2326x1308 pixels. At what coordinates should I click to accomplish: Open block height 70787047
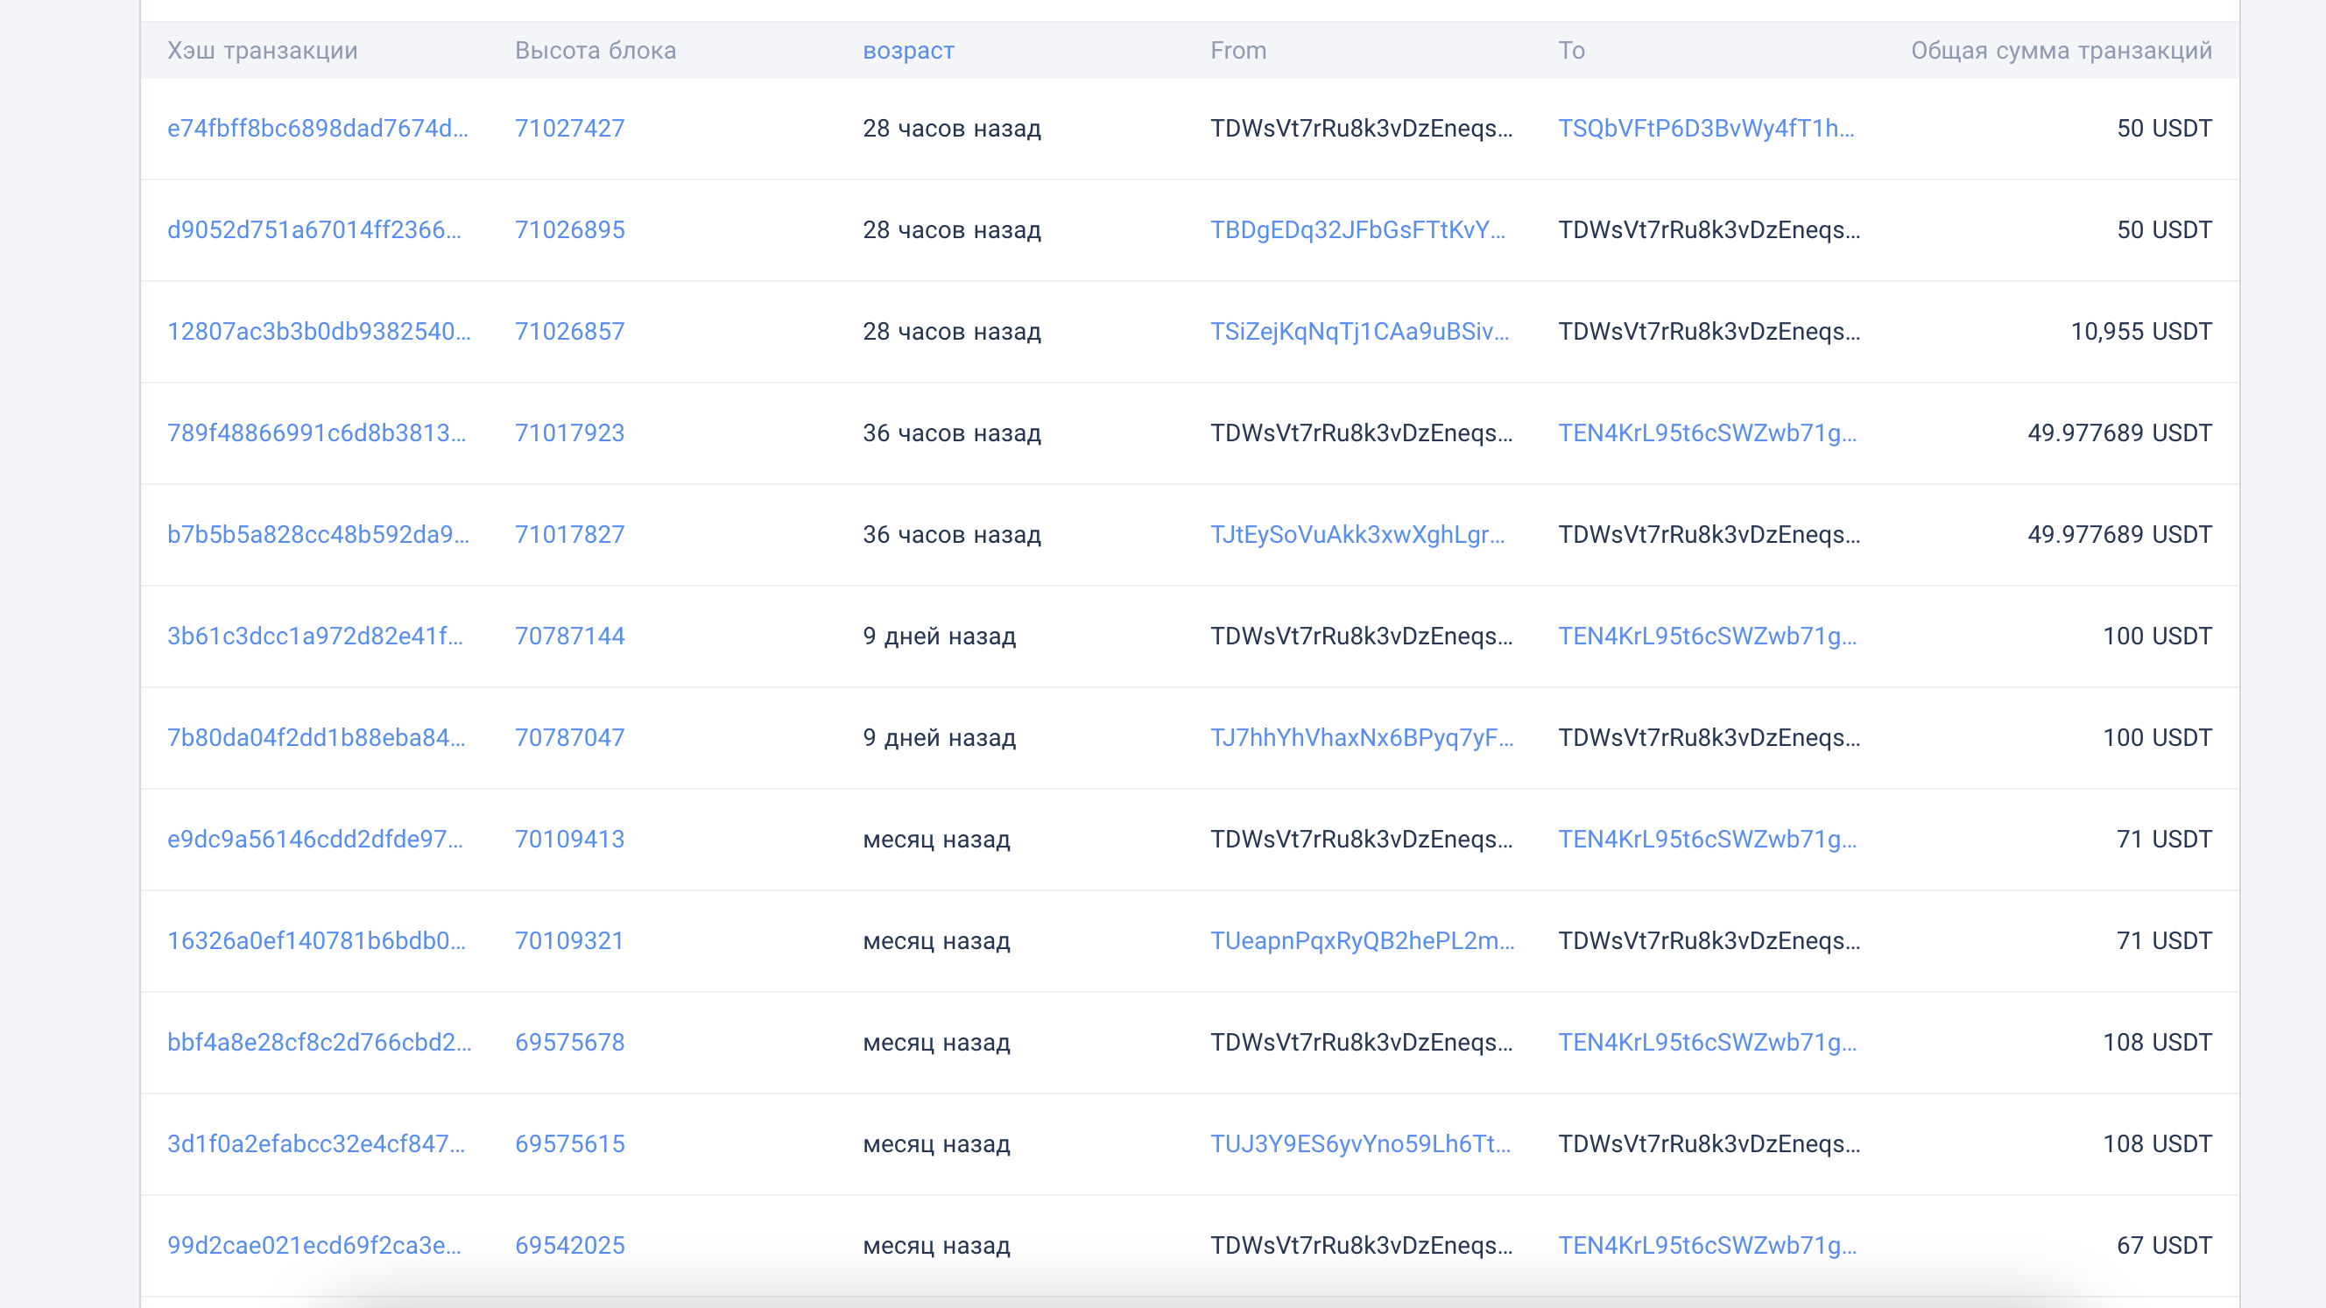[570, 737]
